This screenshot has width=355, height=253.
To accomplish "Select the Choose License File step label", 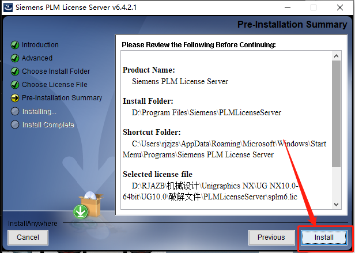I will point(55,85).
